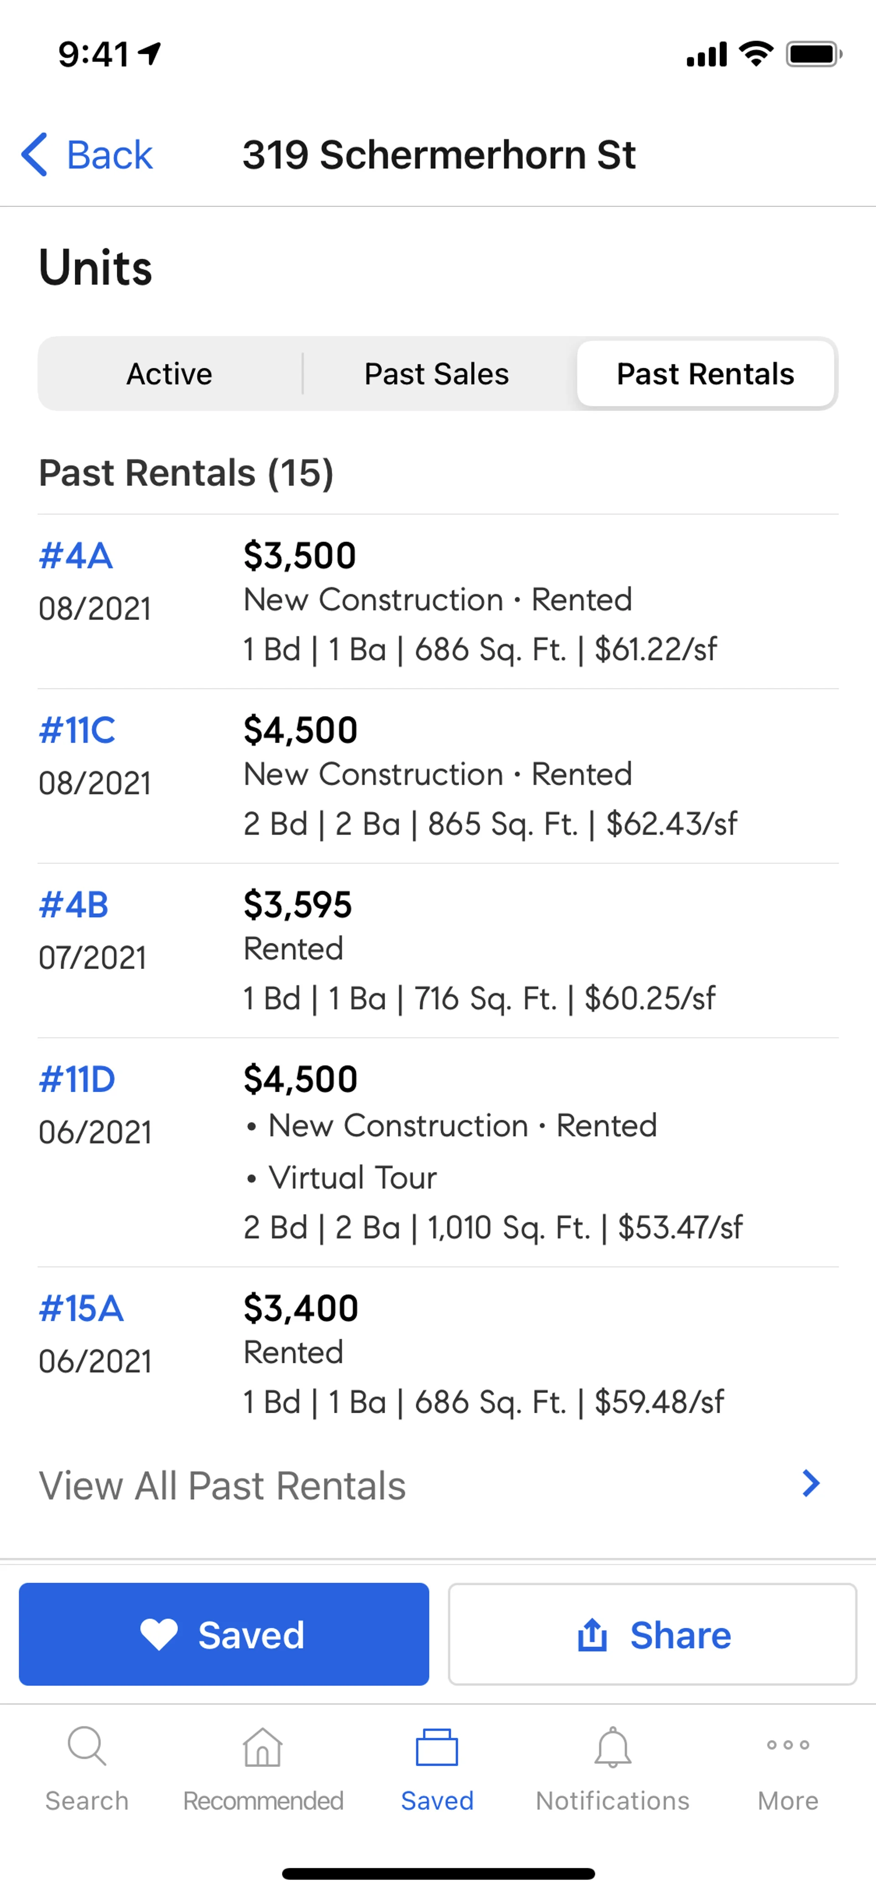Switch to the Active units segment

coord(169,374)
